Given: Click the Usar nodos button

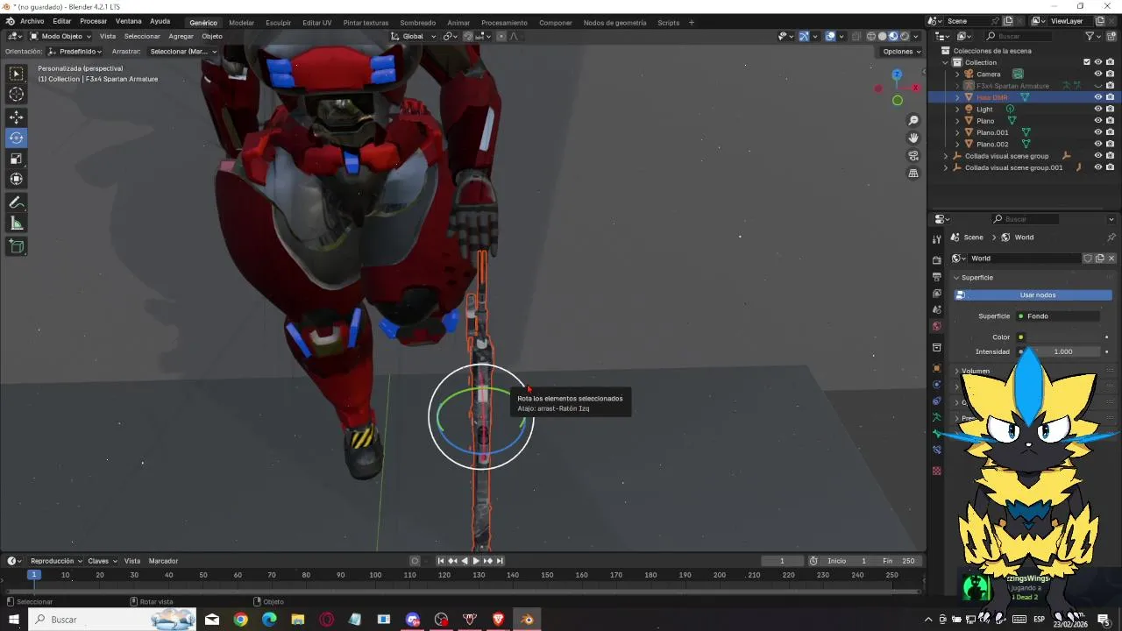Looking at the screenshot, I should 1033,295.
